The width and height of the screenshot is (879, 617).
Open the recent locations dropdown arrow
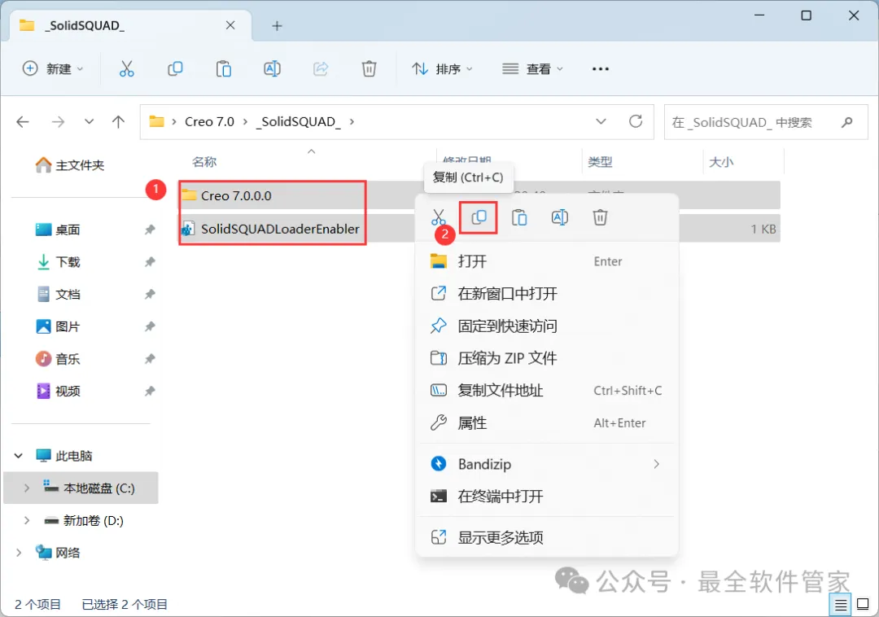[x=89, y=121]
